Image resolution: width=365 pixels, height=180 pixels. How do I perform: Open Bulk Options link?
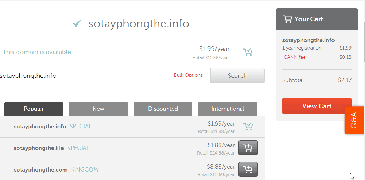pyautogui.click(x=188, y=75)
